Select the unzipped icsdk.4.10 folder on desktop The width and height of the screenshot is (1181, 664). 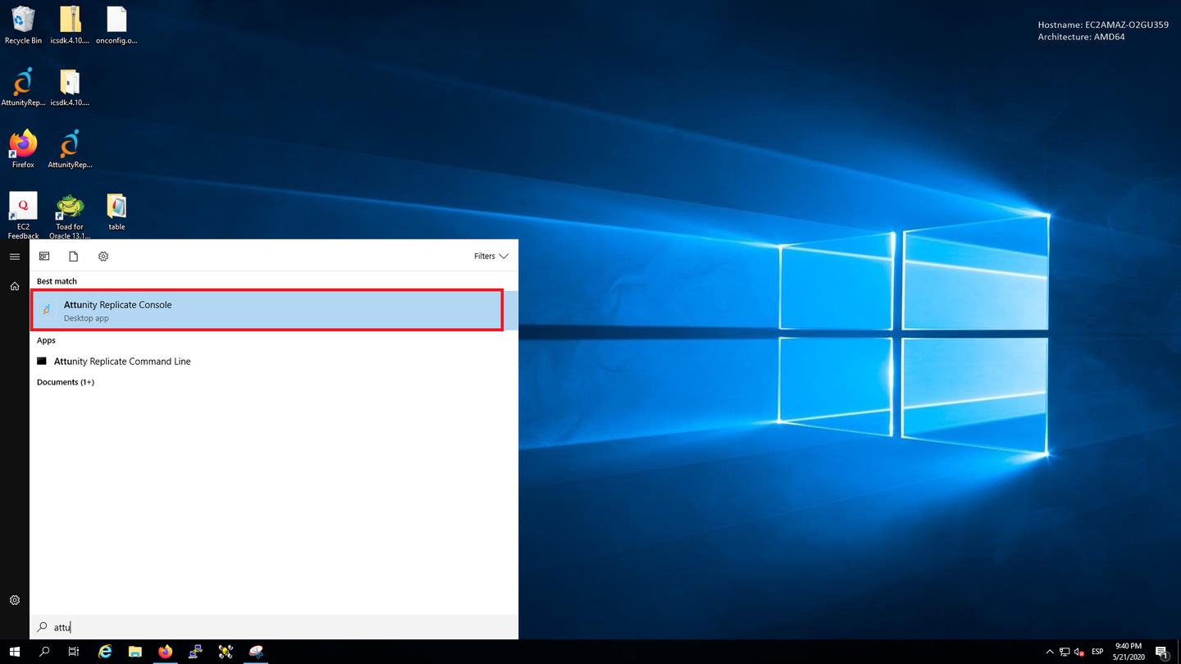click(x=70, y=88)
